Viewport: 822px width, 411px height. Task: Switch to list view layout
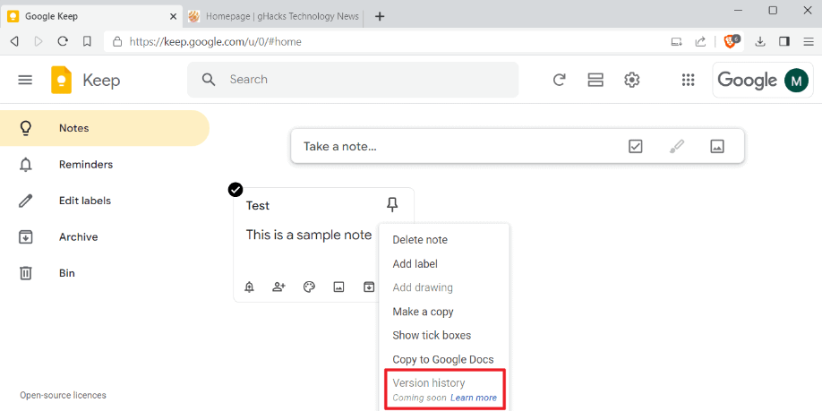coord(595,80)
